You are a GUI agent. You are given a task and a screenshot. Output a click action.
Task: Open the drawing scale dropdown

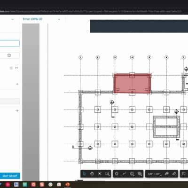point(155,174)
